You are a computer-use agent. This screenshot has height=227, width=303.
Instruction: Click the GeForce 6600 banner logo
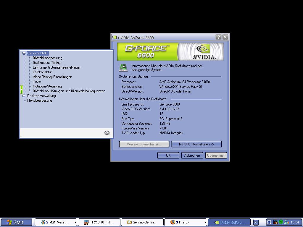[x=147, y=51]
